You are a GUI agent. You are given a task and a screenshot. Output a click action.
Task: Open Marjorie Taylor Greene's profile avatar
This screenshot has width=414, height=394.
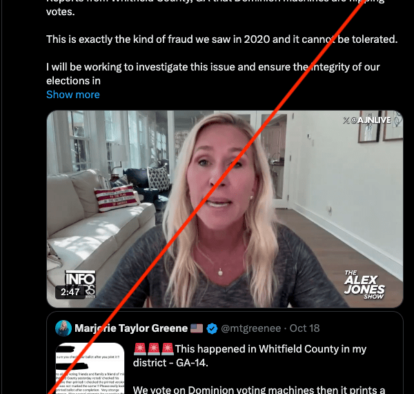coord(63,328)
